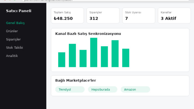Click the Toplam Satış card
194x109 pixels.
[x=67, y=15]
